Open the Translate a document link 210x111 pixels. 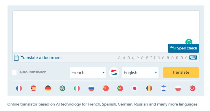tap(41, 58)
